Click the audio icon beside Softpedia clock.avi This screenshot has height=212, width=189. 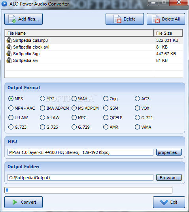tap(9, 47)
